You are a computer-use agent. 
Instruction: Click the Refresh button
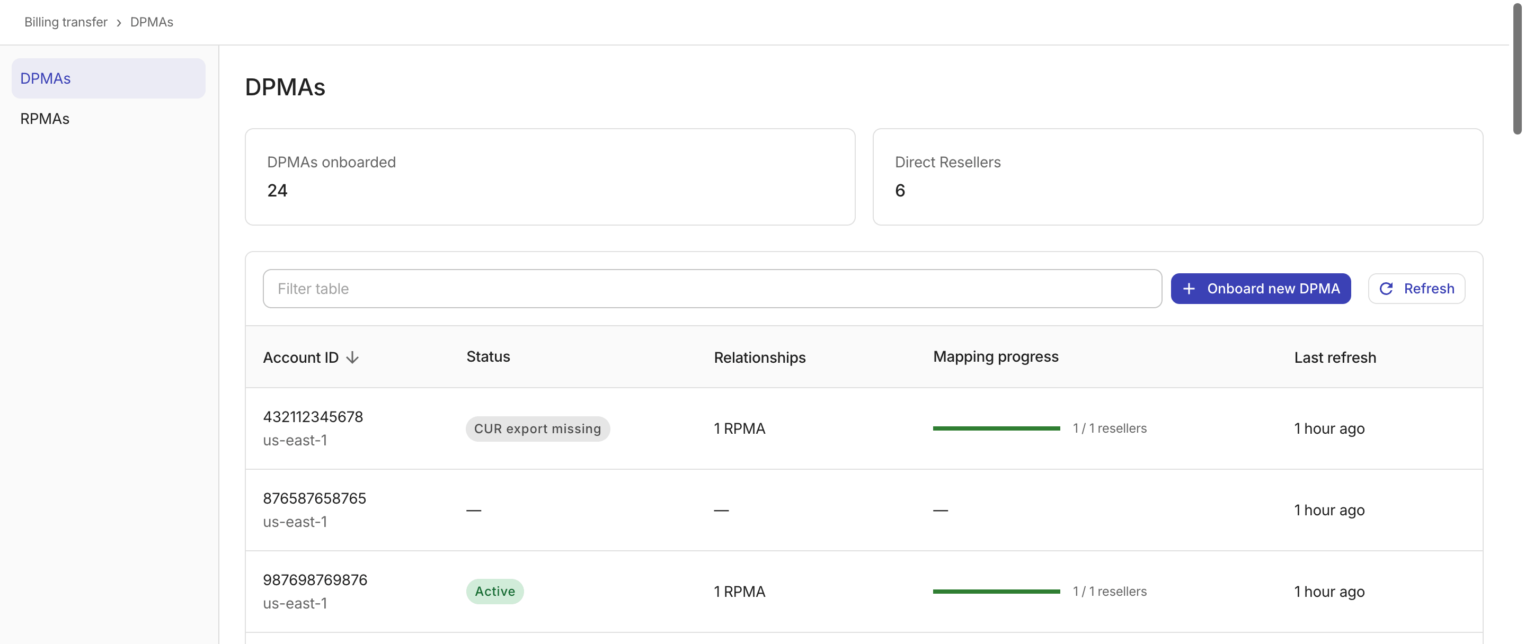(1416, 289)
